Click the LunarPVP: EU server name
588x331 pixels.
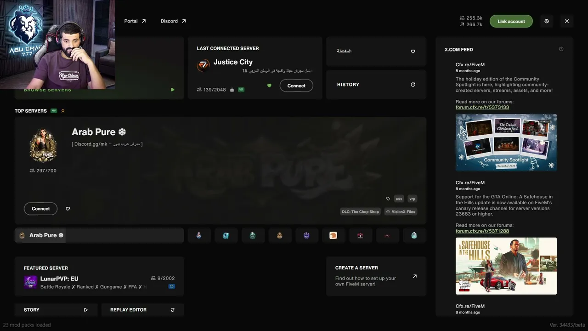(59, 279)
